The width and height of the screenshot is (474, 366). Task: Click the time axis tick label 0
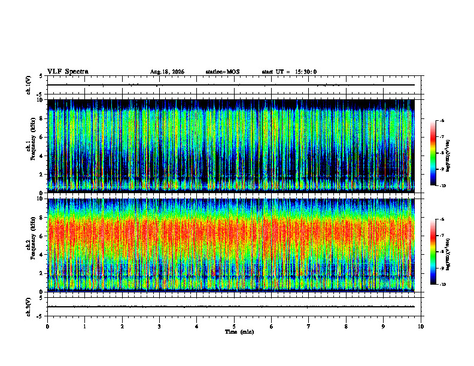pos(47,327)
